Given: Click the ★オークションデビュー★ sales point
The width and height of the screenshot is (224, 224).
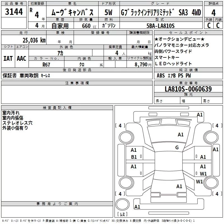Looking at the screenshot, I should click(179, 39).
